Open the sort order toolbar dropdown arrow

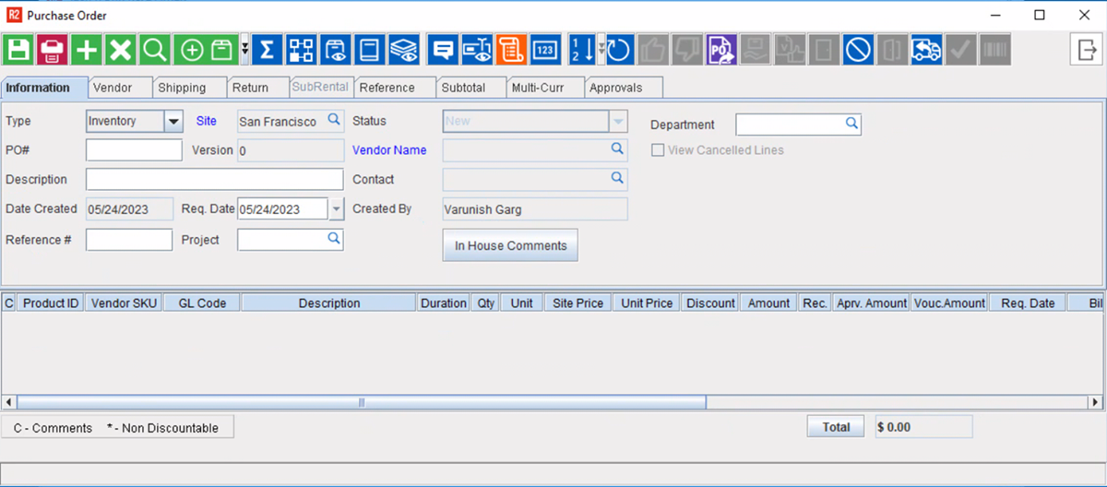coord(601,50)
